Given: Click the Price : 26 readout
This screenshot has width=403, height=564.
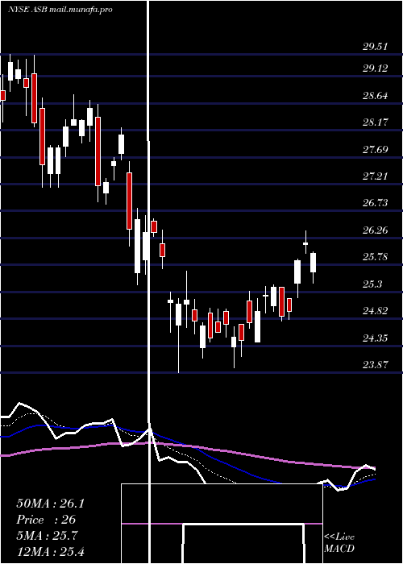Looking at the screenshot, I should coord(46,520).
